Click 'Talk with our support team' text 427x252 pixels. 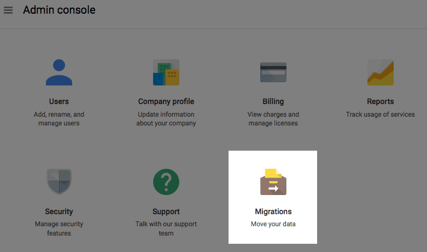(166, 228)
